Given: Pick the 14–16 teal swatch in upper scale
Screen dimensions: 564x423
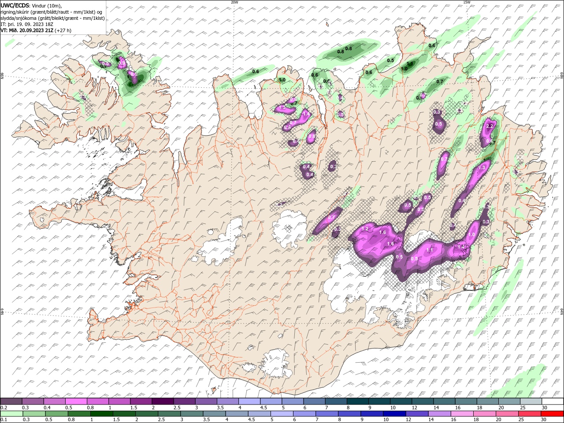Looking at the screenshot, I should (444, 401).
